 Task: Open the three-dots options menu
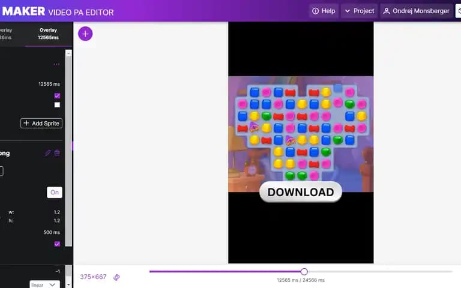[x=56, y=64]
